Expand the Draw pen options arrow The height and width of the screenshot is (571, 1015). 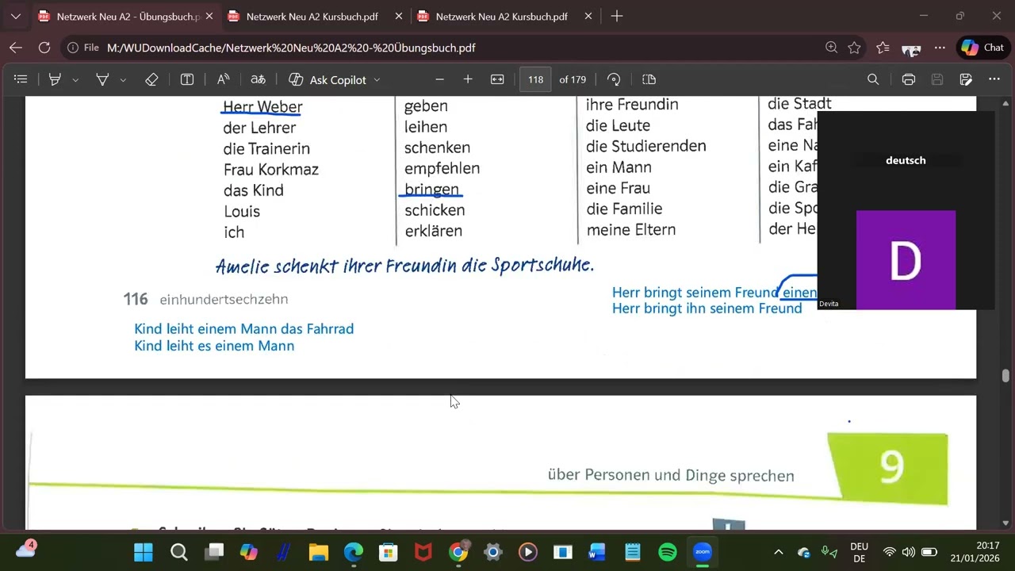[x=123, y=80]
